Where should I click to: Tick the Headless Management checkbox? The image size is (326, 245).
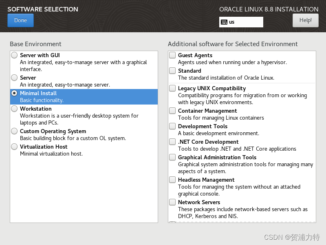click(172, 180)
